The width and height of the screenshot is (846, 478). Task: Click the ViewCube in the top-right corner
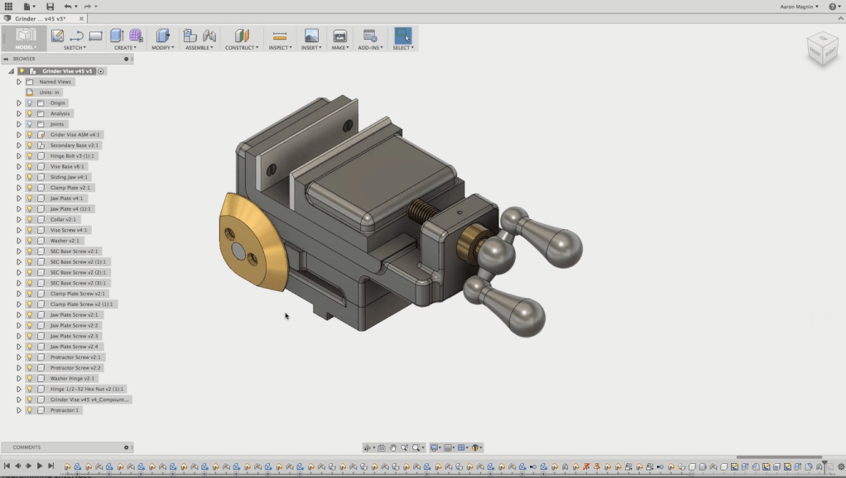point(822,49)
